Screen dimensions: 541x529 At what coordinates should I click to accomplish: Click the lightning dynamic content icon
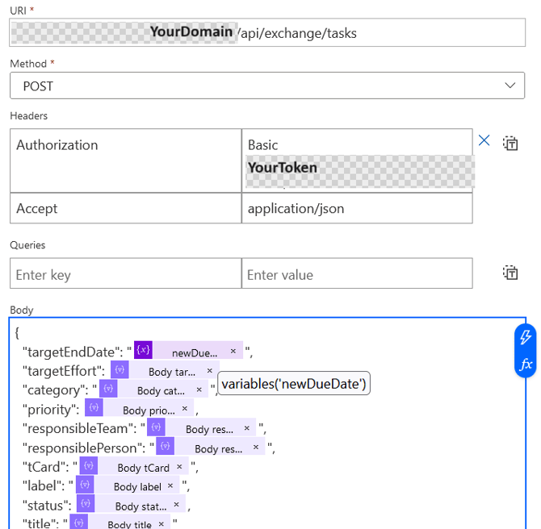click(526, 337)
